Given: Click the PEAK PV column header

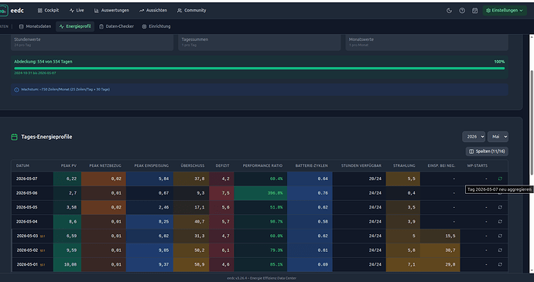Looking at the screenshot, I should pyautogui.click(x=69, y=165).
